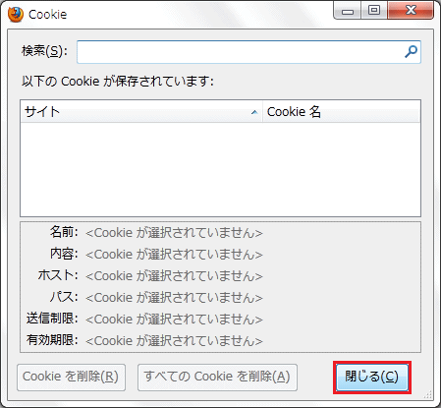Maximize the Cookie window

374,11
